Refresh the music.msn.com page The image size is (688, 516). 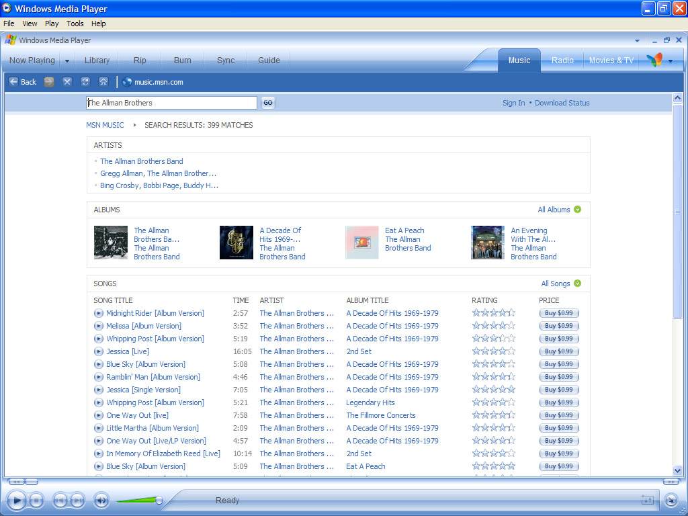pyautogui.click(x=85, y=82)
